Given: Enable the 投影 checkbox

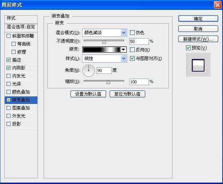Looking at the screenshot, I should click(x=8, y=124).
